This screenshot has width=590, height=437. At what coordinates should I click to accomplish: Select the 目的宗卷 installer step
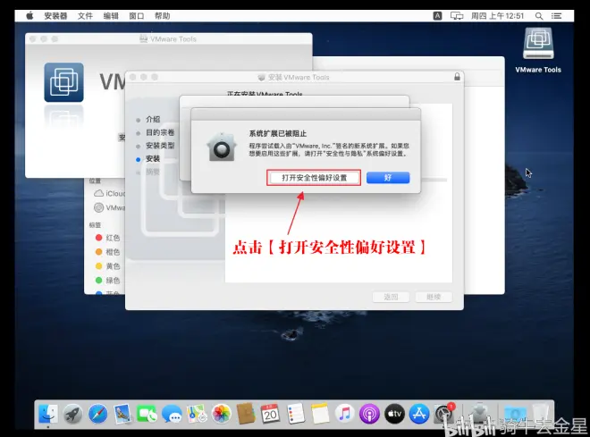pos(160,132)
